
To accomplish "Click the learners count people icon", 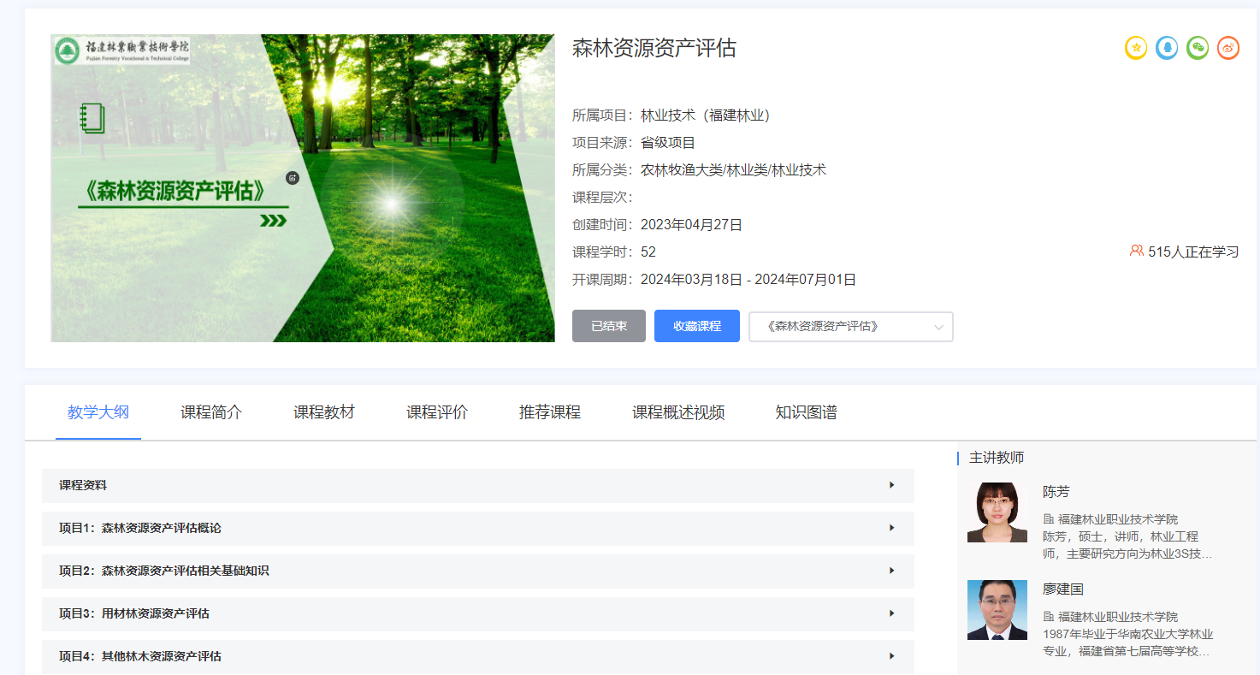I will 1137,252.
